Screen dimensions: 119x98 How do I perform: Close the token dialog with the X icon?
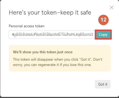click(112, 7)
